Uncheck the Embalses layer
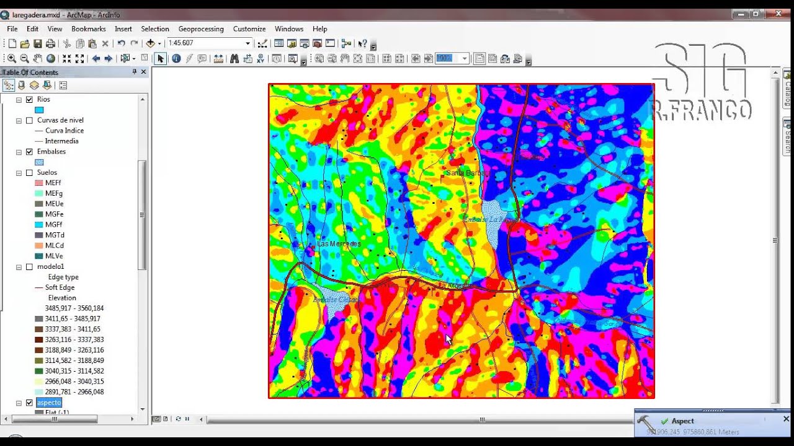 29,151
